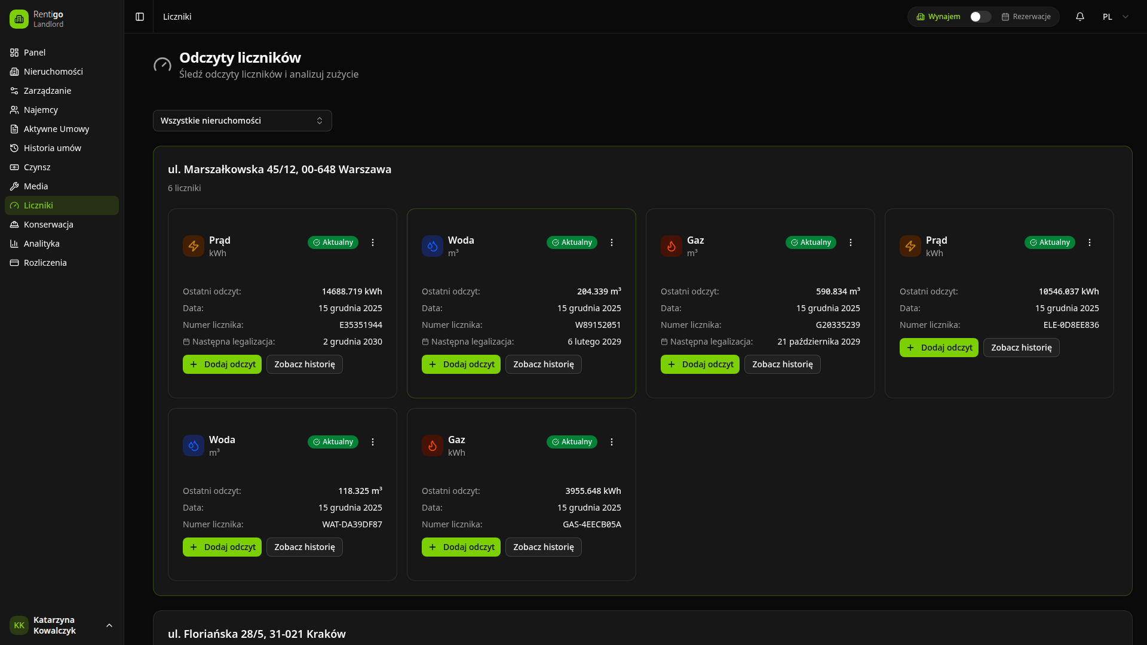Image resolution: width=1147 pixels, height=645 pixels.
Task: View history of Gaz GAS-4EECB05A meter
Action: click(543, 547)
